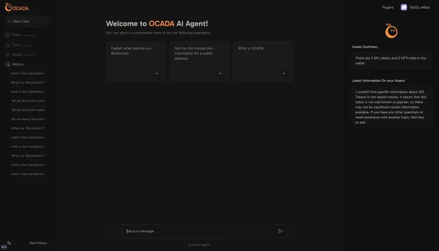Click the round icon inside the message box

tap(119, 231)
